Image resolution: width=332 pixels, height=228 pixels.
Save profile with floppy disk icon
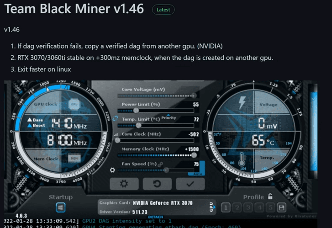click(281, 207)
